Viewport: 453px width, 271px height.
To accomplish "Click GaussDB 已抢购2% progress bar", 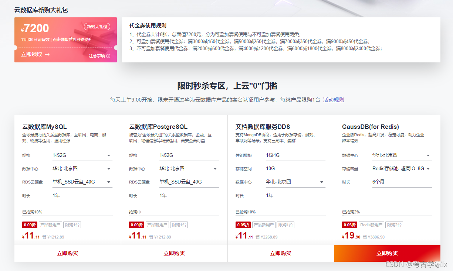I will [x=387, y=215].
